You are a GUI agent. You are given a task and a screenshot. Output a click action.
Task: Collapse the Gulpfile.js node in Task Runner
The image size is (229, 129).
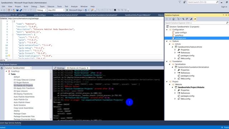pyautogui.click(x=6, y=71)
